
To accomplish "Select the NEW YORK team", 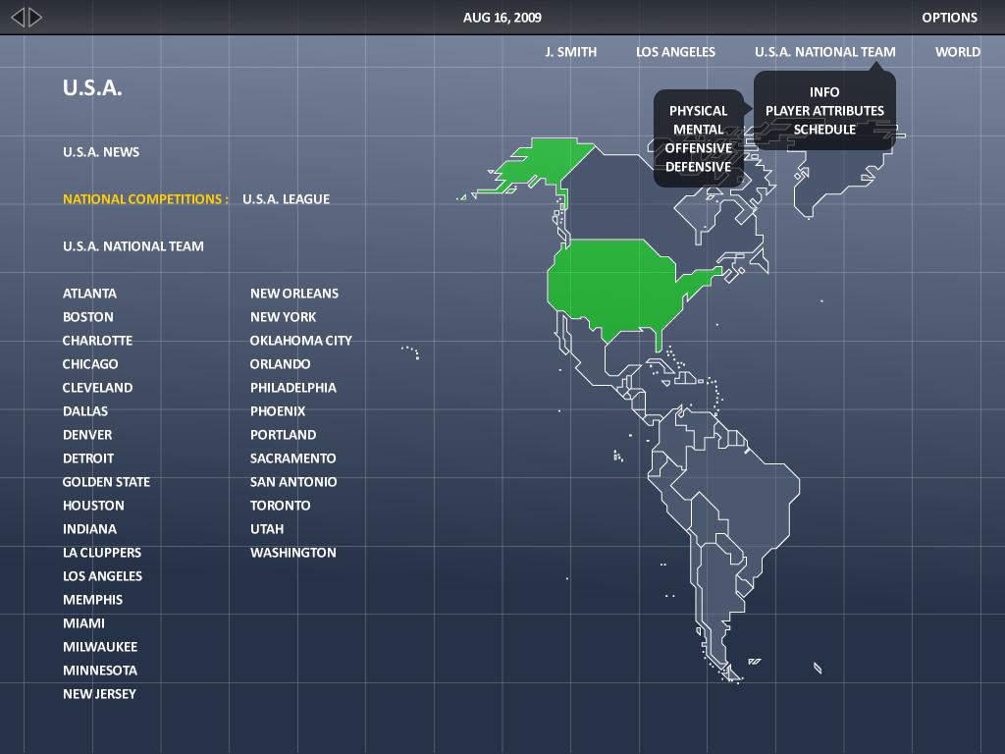I will click(282, 316).
